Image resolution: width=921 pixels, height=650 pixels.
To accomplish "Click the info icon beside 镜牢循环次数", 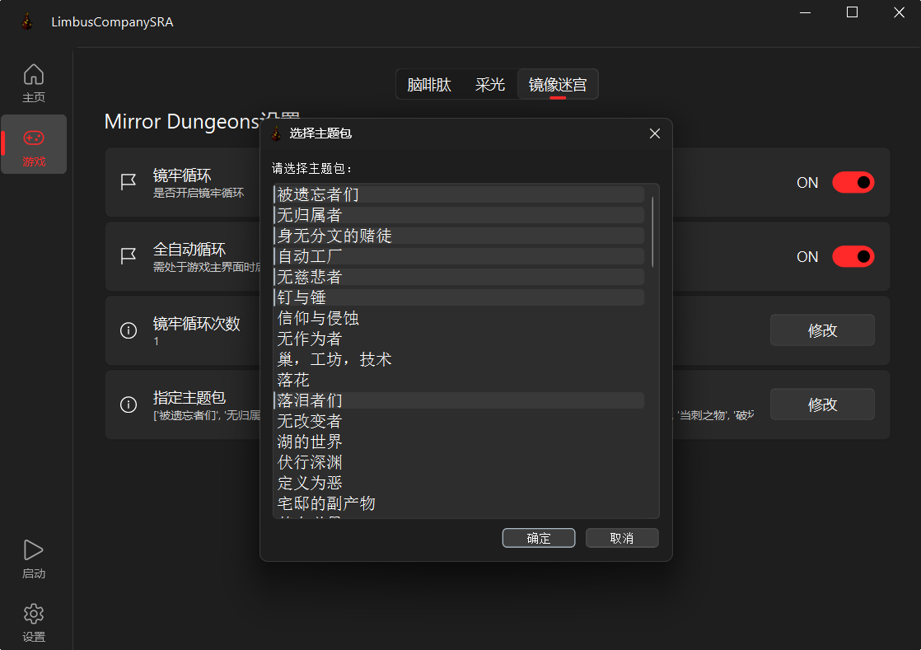I will coord(129,330).
